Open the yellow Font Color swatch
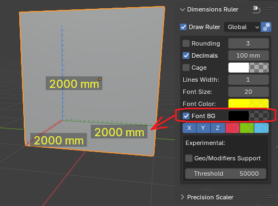The image size is (278, 206). click(x=248, y=104)
